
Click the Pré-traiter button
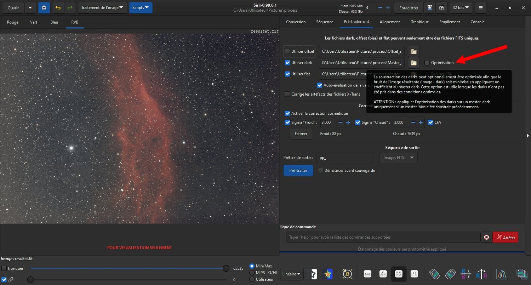point(298,170)
